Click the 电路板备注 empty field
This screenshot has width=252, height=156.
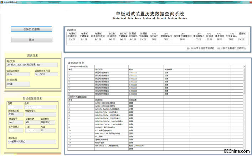41,114
